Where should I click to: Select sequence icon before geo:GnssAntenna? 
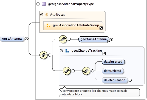click(63, 39)
